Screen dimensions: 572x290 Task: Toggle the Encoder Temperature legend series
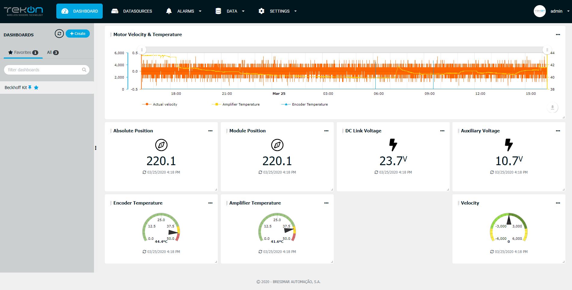[305, 104]
